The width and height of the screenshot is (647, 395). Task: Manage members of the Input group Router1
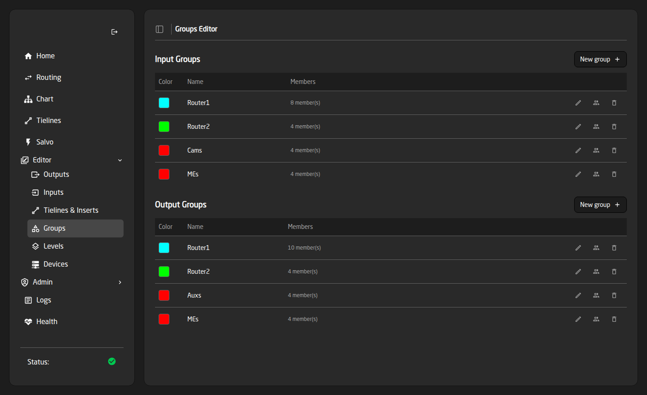596,103
